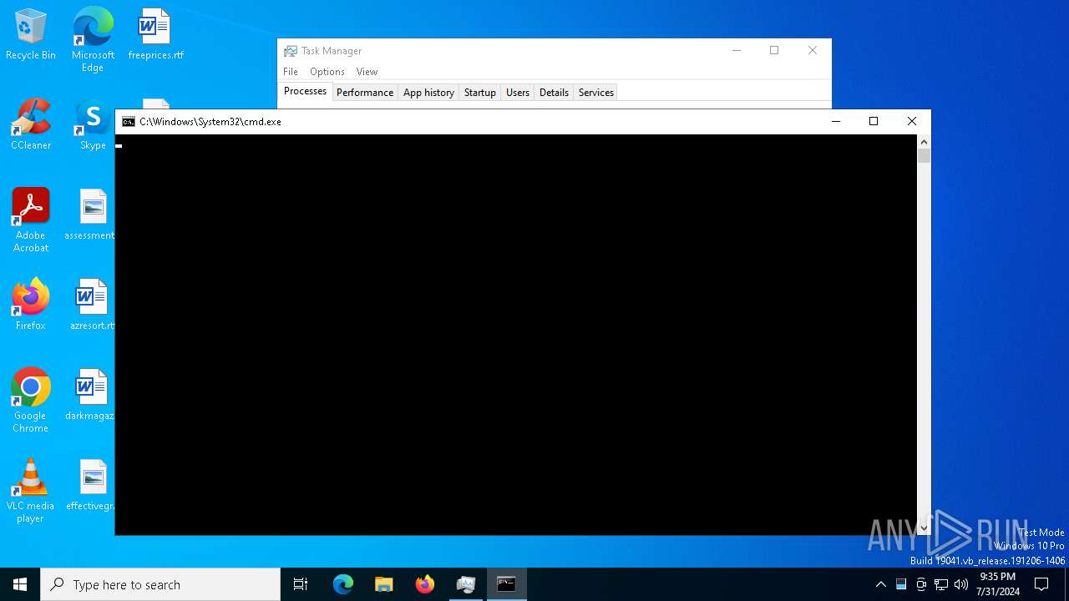Open the network status tray icon

[941, 584]
